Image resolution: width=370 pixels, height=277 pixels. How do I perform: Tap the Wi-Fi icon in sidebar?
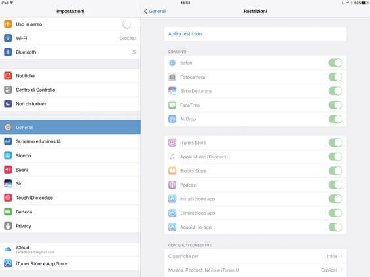point(8,38)
